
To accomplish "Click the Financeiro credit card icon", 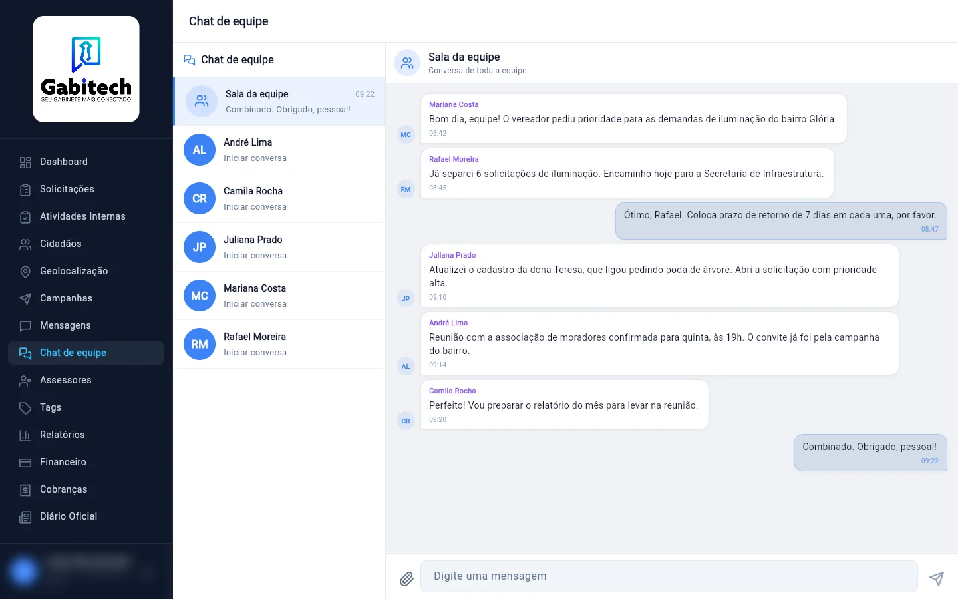I will point(25,463).
